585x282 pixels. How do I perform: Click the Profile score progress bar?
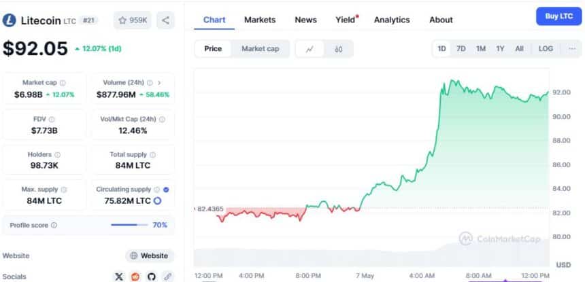tap(129, 225)
